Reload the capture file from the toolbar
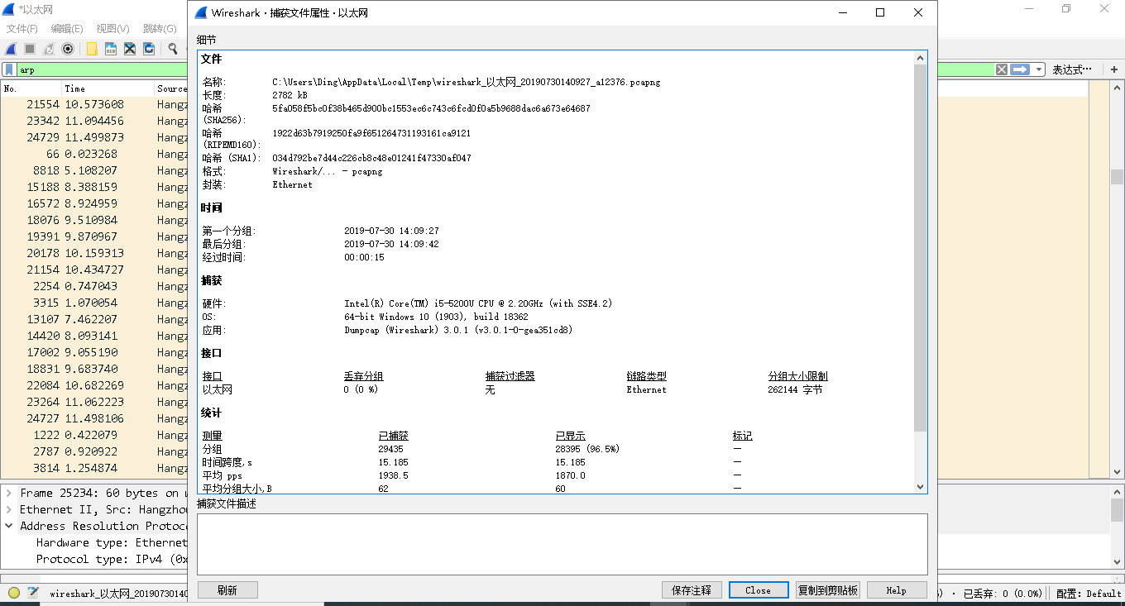The image size is (1125, 606). pos(149,49)
